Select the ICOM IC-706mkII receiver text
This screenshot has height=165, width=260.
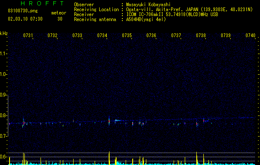tap(172, 14)
